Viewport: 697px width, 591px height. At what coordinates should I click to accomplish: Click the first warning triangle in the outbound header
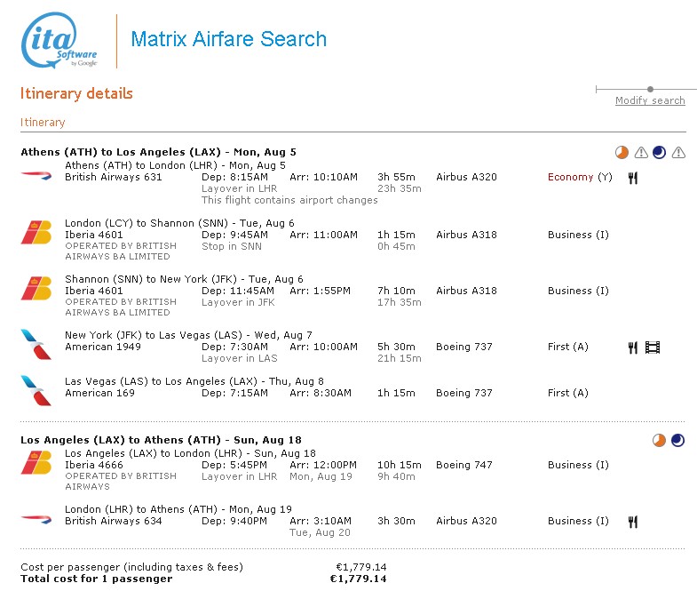click(x=640, y=153)
